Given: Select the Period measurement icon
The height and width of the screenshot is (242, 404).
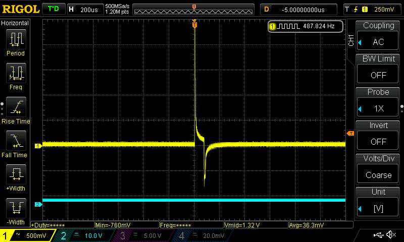Looking at the screenshot, I should pos(16,39).
